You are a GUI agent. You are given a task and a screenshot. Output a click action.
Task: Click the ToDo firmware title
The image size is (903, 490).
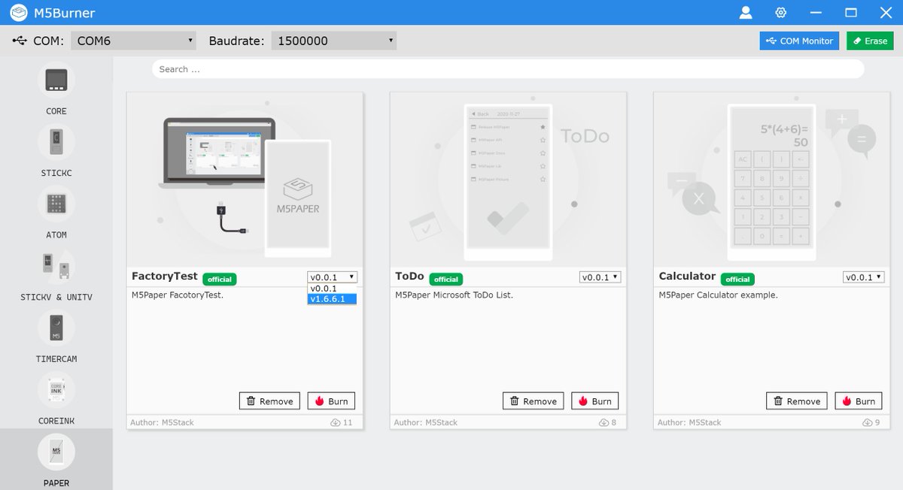click(x=410, y=277)
